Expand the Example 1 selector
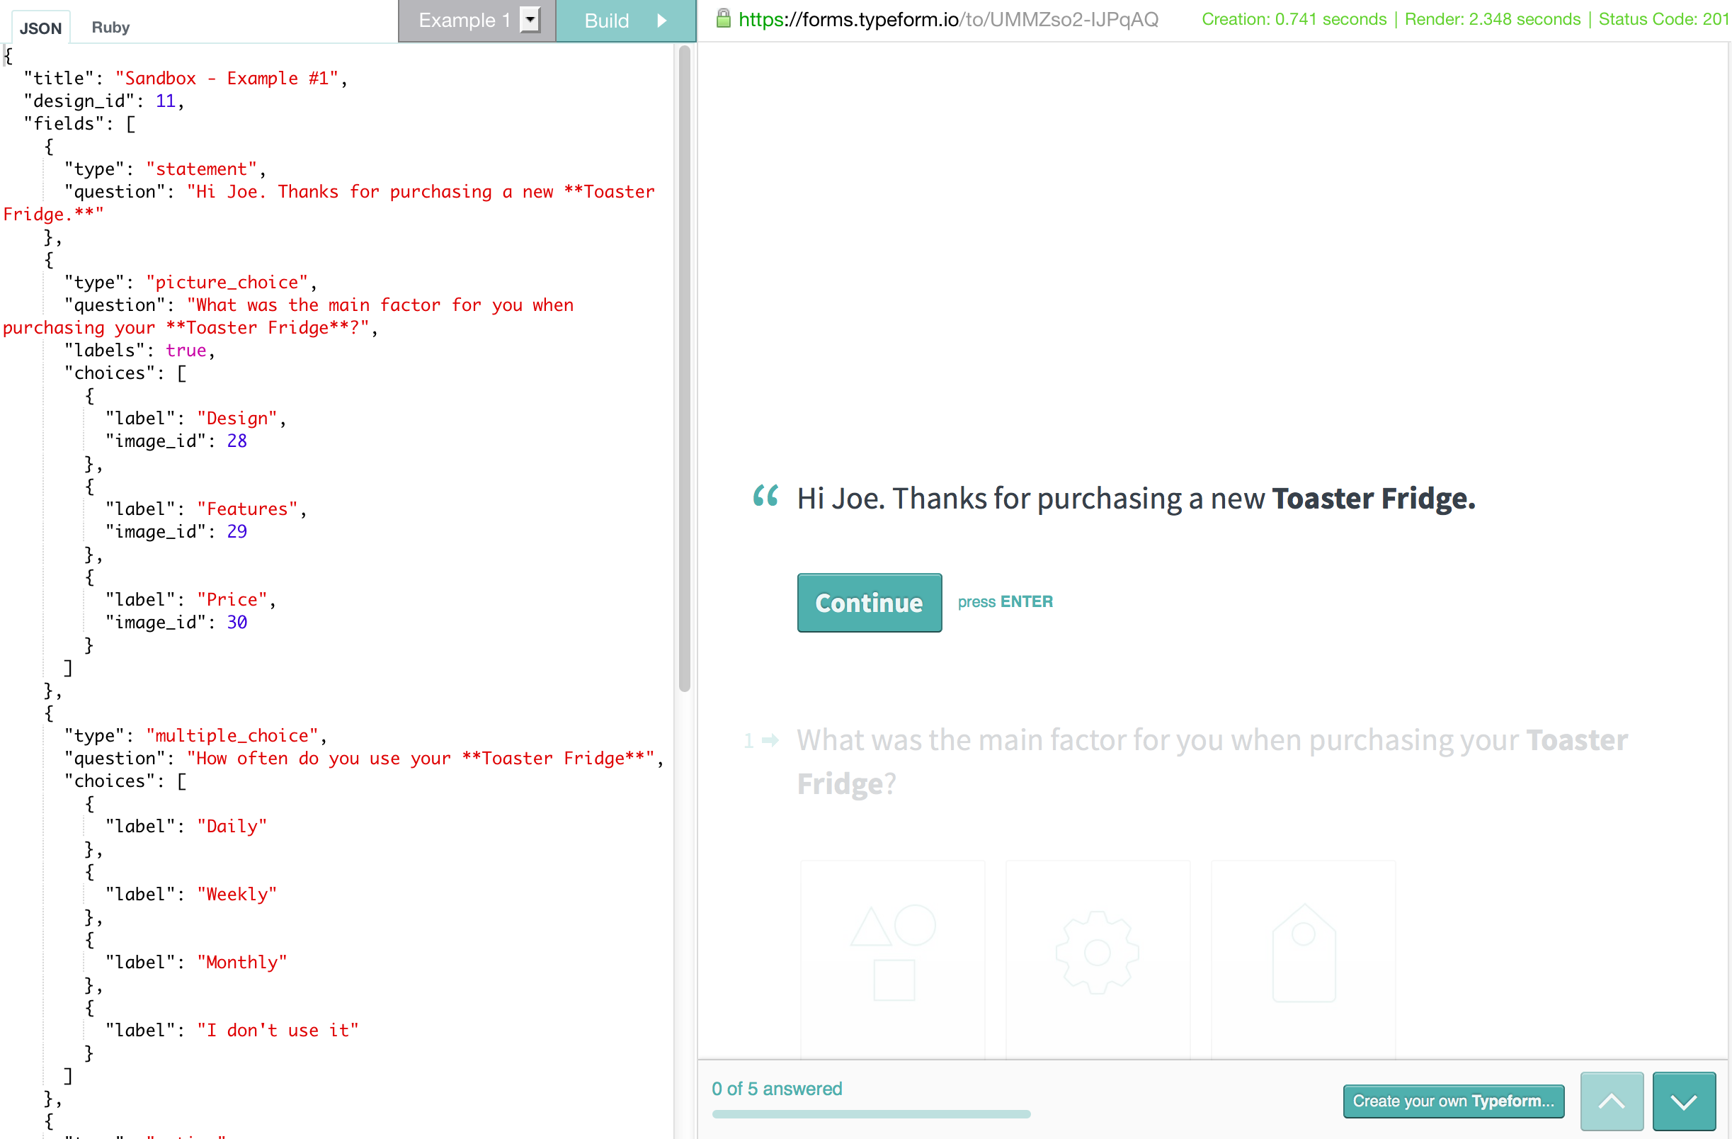This screenshot has height=1139, width=1732. tap(465, 21)
